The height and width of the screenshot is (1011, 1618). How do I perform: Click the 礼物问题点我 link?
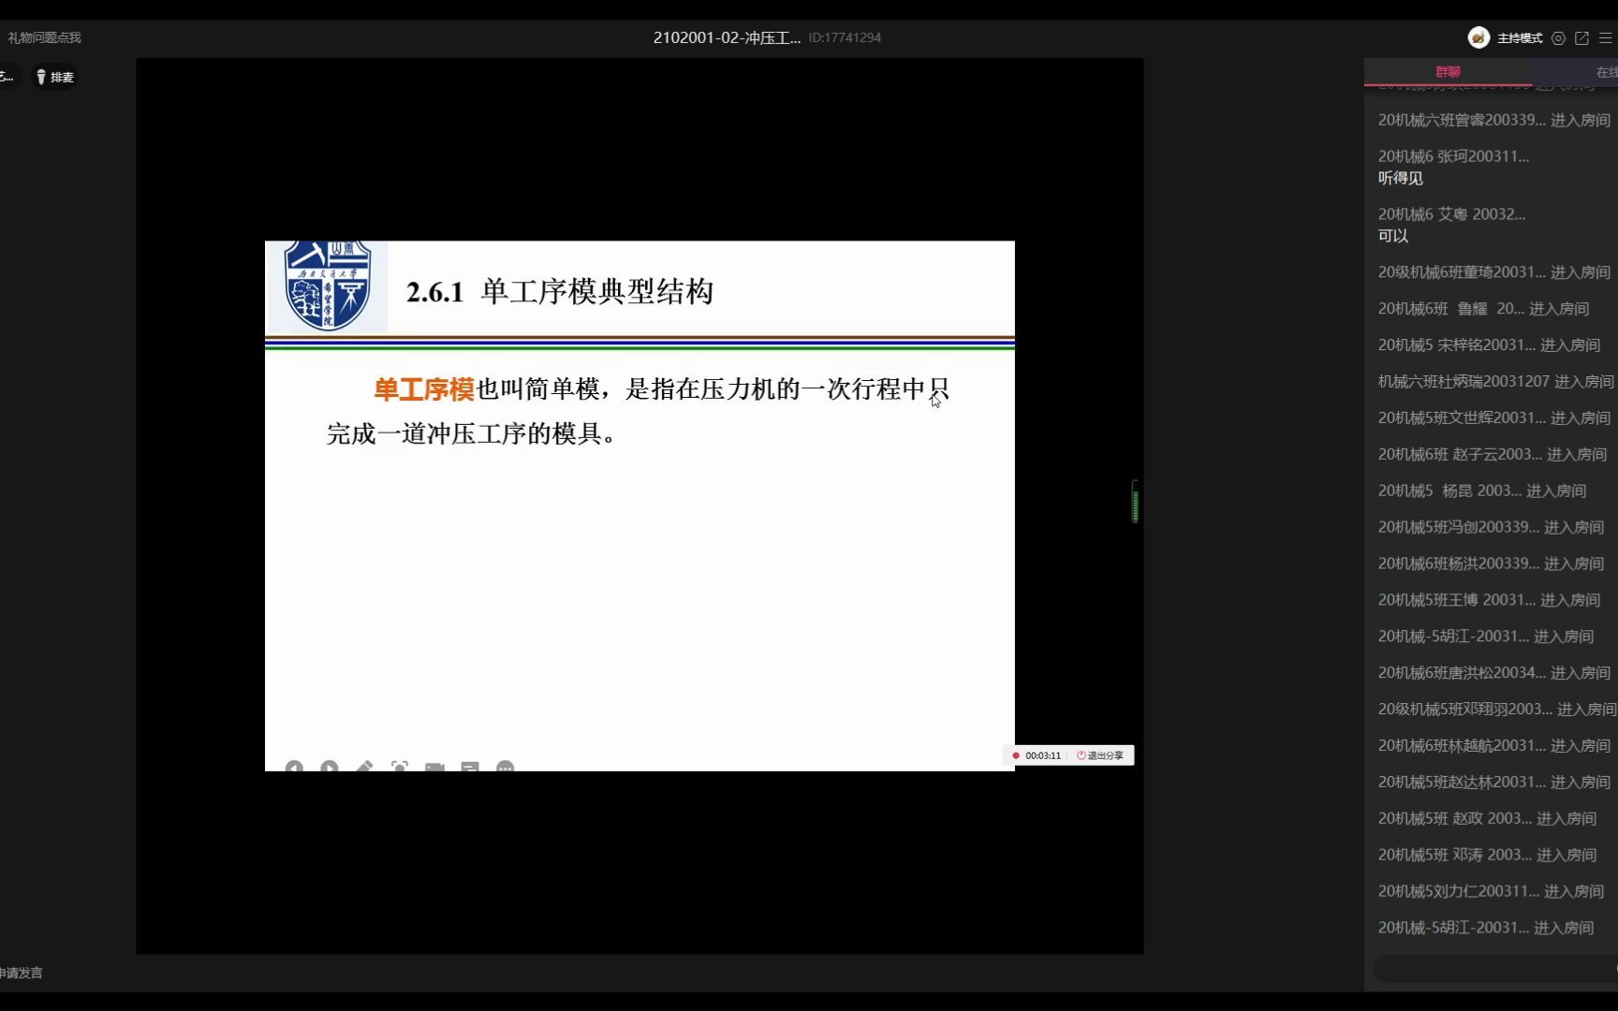click(44, 37)
